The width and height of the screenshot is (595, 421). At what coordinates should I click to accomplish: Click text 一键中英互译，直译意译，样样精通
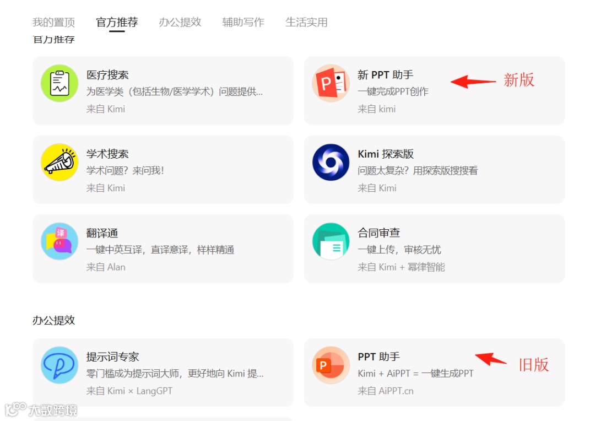(160, 250)
